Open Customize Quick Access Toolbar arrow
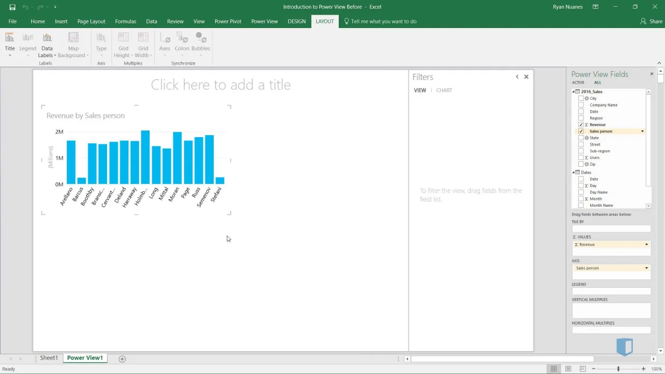665x374 pixels. pyautogui.click(x=55, y=7)
